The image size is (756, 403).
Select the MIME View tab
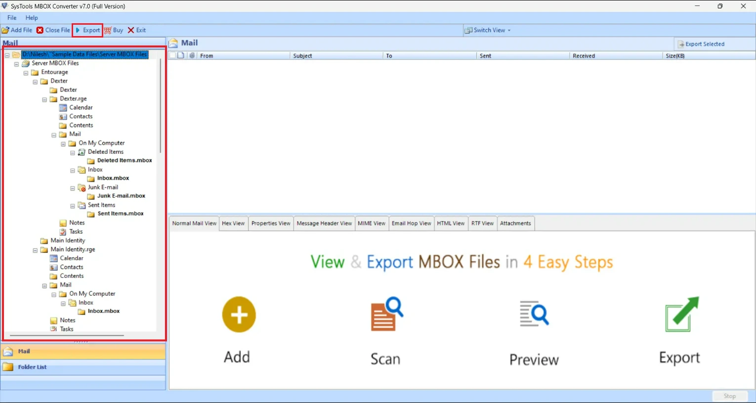click(x=372, y=224)
